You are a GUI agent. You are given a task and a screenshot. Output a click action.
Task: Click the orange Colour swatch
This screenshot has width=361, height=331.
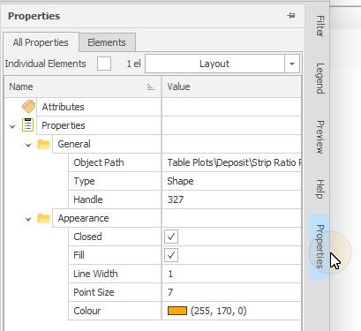[177, 311]
